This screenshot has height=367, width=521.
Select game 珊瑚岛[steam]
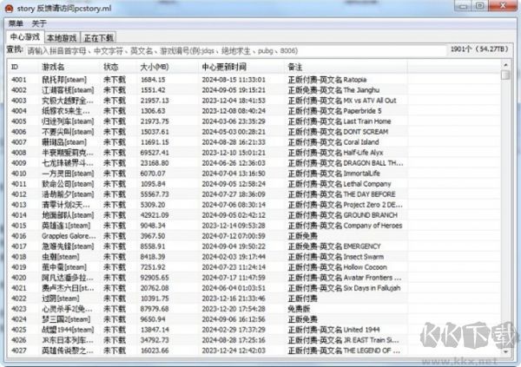64,142
